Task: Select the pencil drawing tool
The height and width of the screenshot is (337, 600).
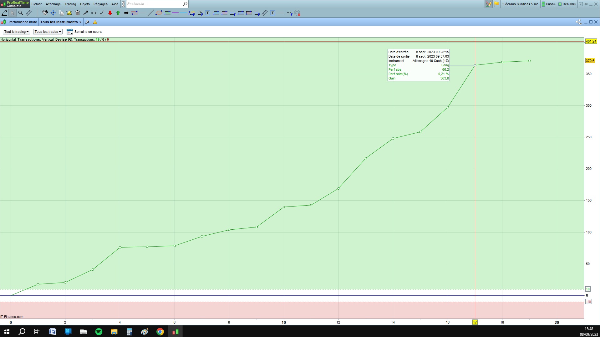Action: pyautogui.click(x=4, y=13)
